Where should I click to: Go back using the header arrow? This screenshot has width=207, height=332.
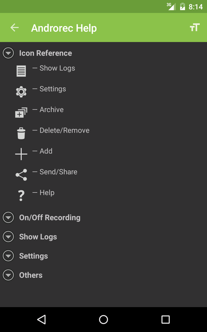coord(14,27)
